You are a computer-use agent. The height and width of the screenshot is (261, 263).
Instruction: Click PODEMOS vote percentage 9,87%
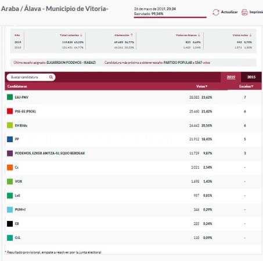[x=208, y=153]
